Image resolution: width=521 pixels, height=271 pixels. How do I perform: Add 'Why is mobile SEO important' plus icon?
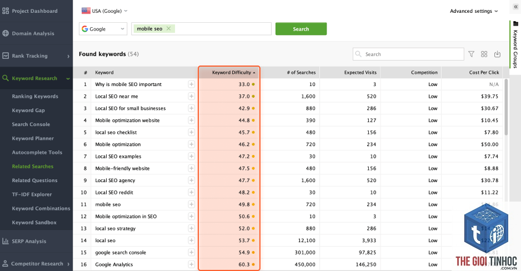(192, 84)
